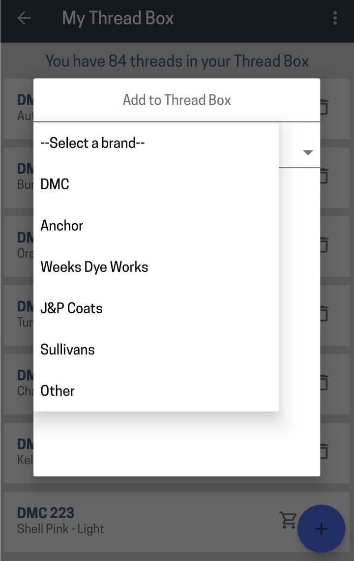The height and width of the screenshot is (561, 354).
Task: Choose Sullivans from the brand list
Action: pos(67,349)
